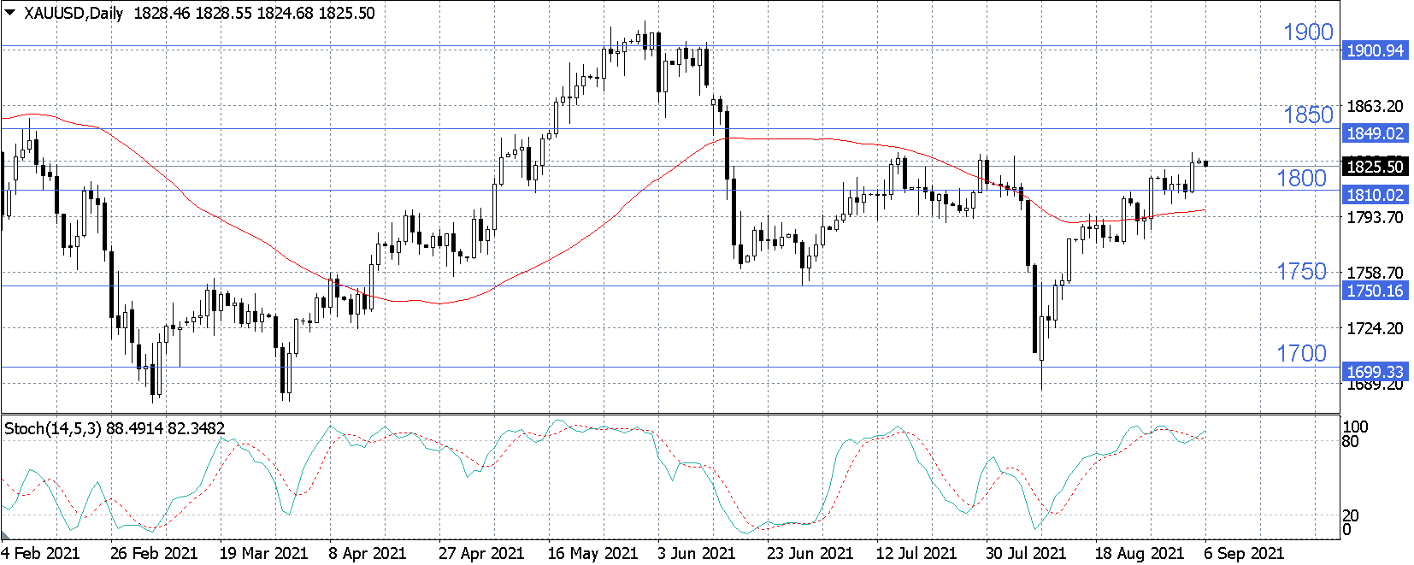1414x565 pixels.
Task: Select the large blue 1750 annotation
Action: 1301,272
